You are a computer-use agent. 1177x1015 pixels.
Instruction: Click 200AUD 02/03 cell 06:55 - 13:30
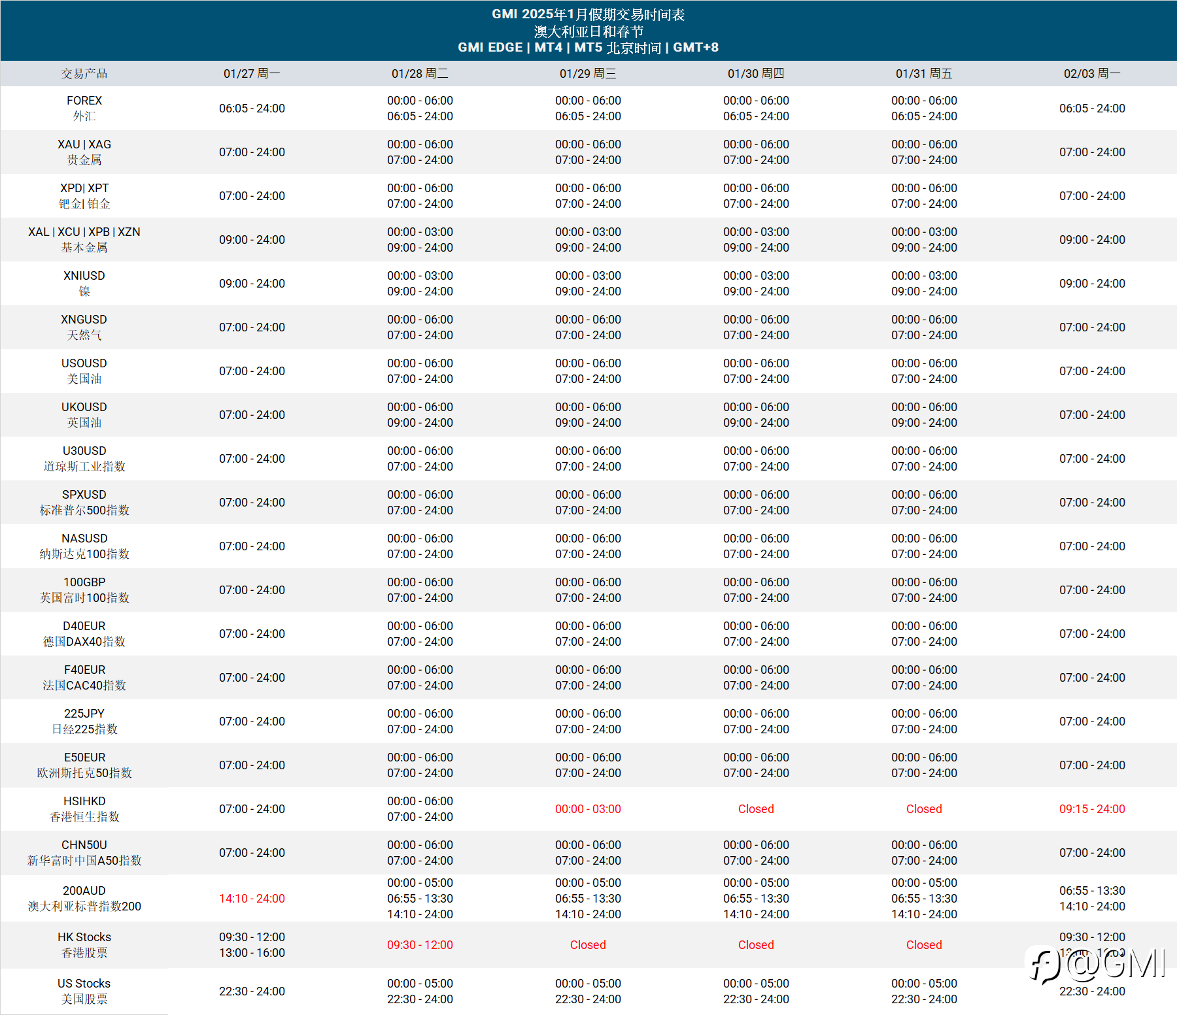click(x=1092, y=891)
